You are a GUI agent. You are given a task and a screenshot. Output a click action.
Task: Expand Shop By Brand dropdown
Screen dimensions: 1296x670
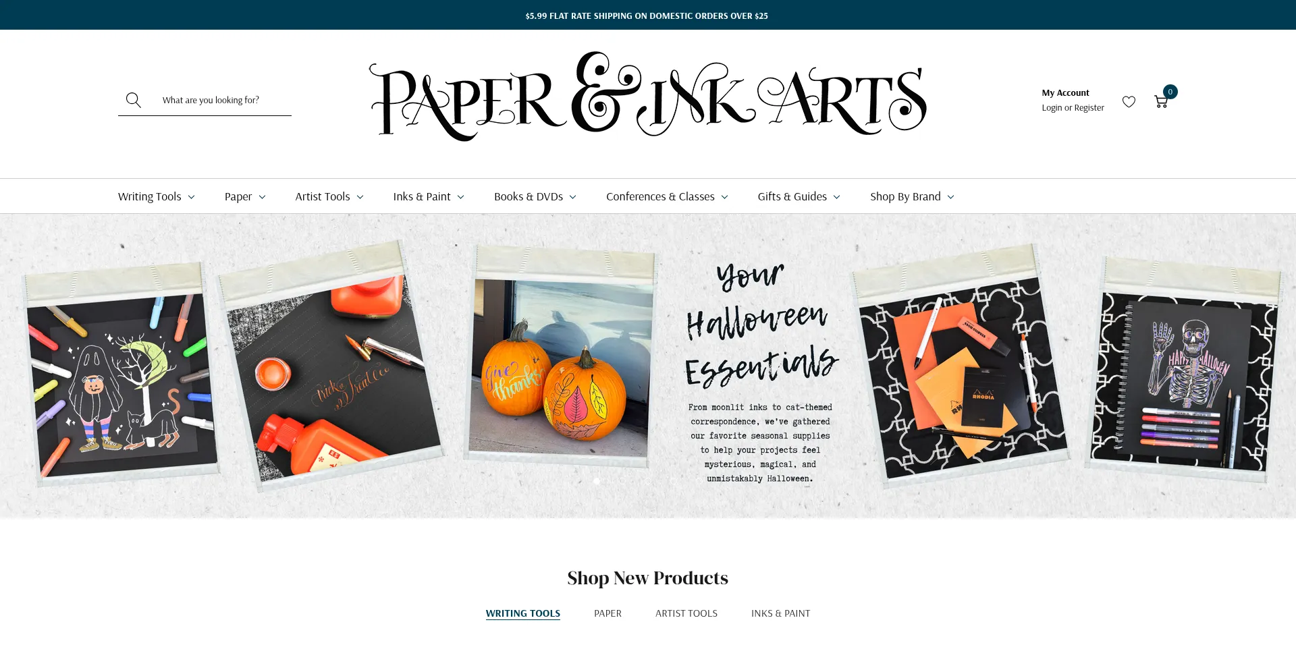(912, 196)
